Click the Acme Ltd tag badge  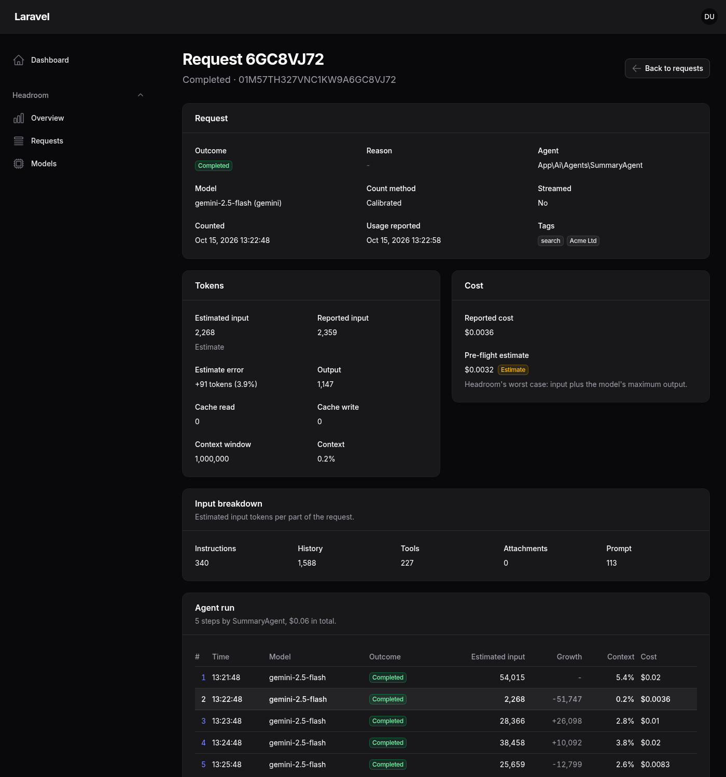point(583,241)
